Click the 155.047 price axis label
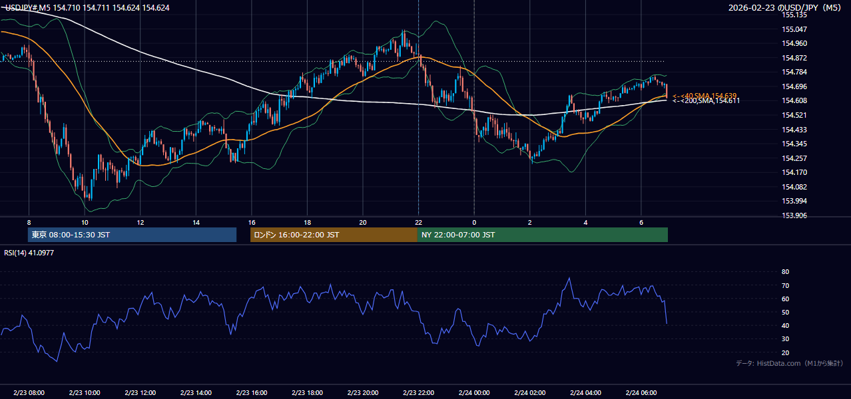Image resolution: width=851 pixels, height=399 pixels. click(794, 29)
